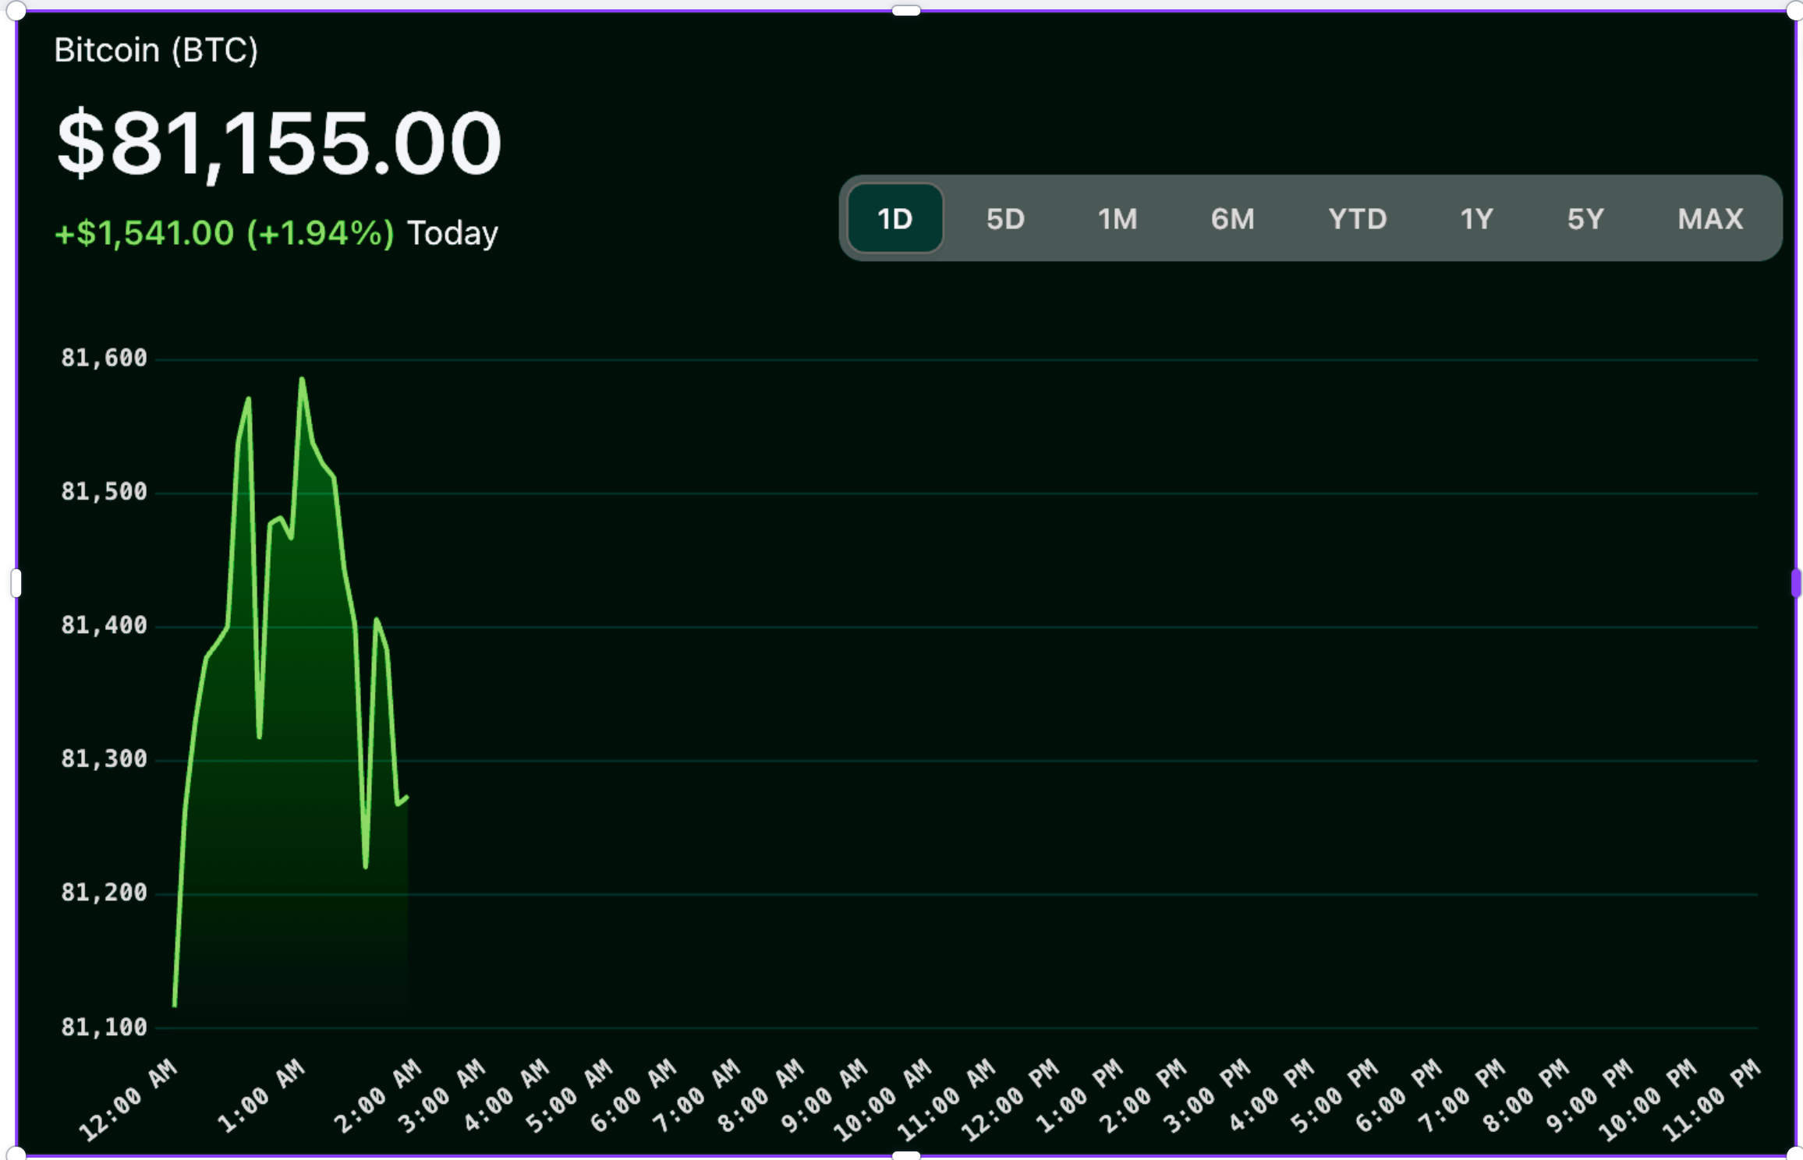Screen dimensions: 1803x1160
Task: Select the 6M chart range
Action: [1232, 219]
